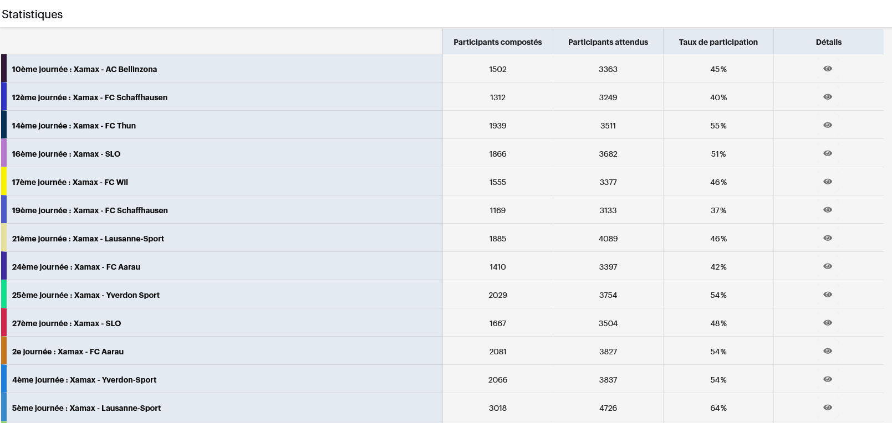Click details eye for 5ème journée Lausanne-Sport
Image resolution: width=892 pixels, height=423 pixels.
828,407
